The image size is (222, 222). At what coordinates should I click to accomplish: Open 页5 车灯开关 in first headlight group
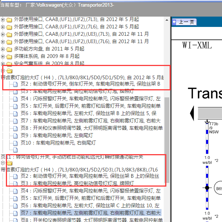pyautogui.click(x=90, y=106)
